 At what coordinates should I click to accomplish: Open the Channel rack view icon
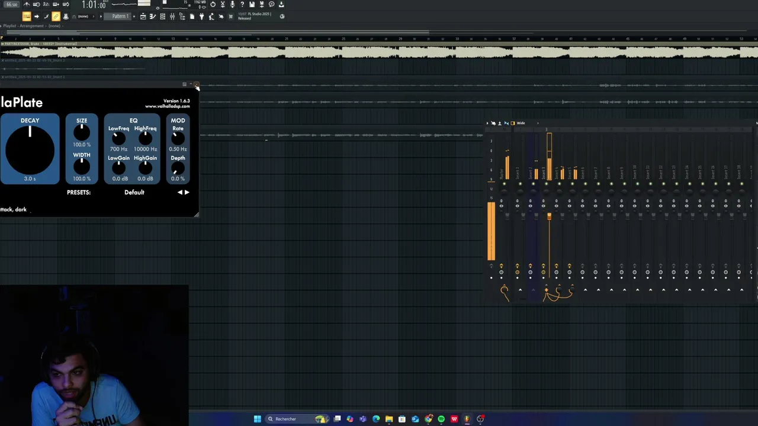tap(163, 17)
